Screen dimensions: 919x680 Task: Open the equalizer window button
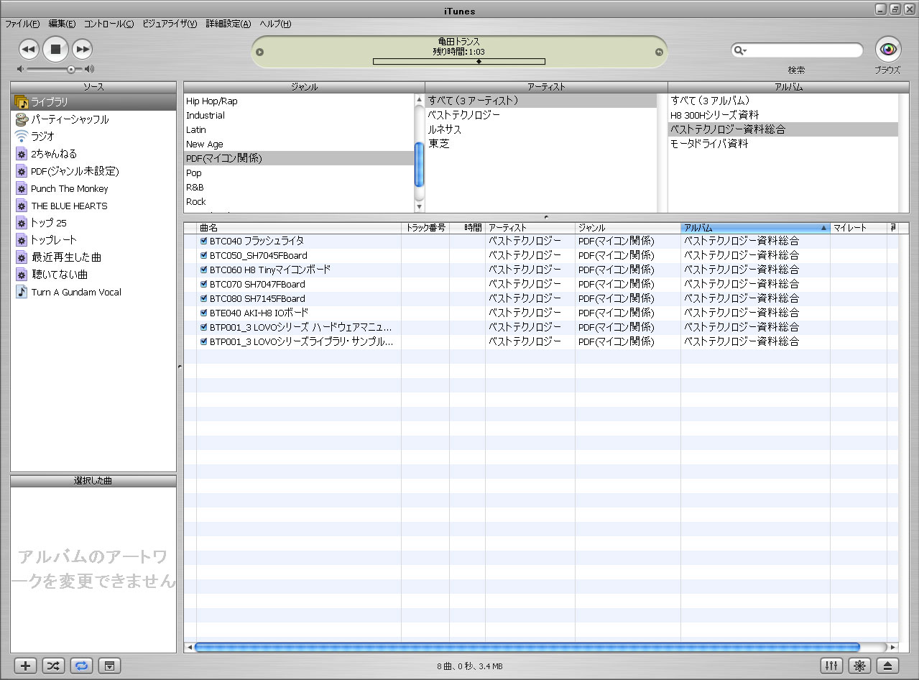[x=831, y=666]
